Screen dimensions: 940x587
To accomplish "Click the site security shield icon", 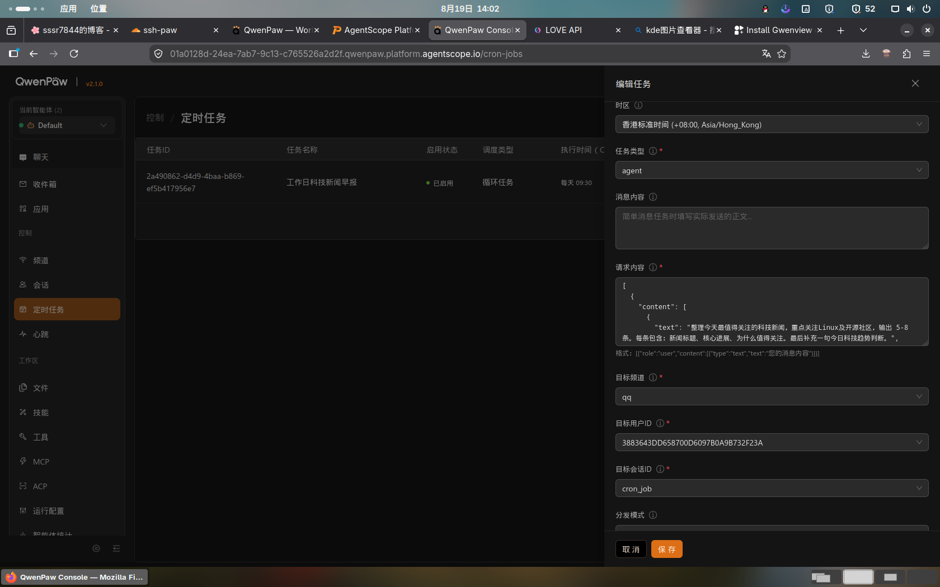I will [158, 54].
